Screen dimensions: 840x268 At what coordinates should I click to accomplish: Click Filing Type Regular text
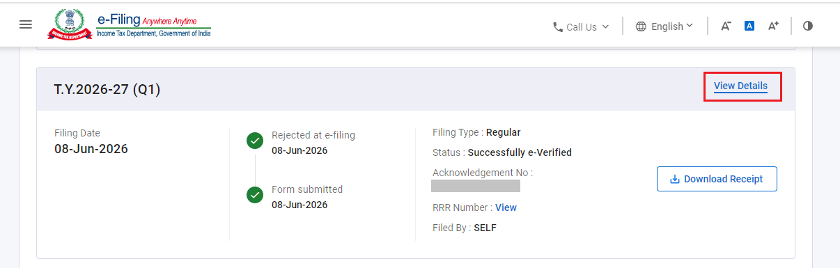click(476, 132)
